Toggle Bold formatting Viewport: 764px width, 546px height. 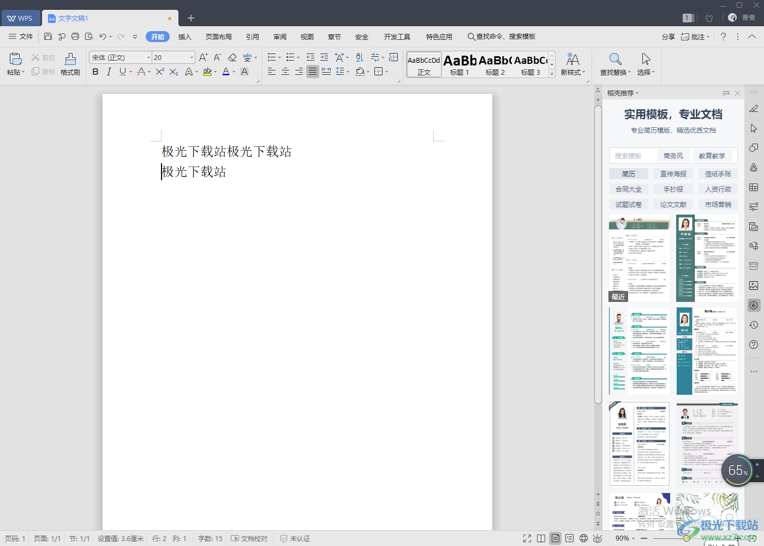point(95,72)
